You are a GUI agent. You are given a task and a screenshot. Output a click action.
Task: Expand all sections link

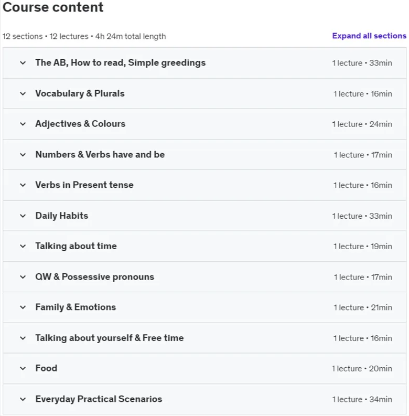(x=369, y=36)
